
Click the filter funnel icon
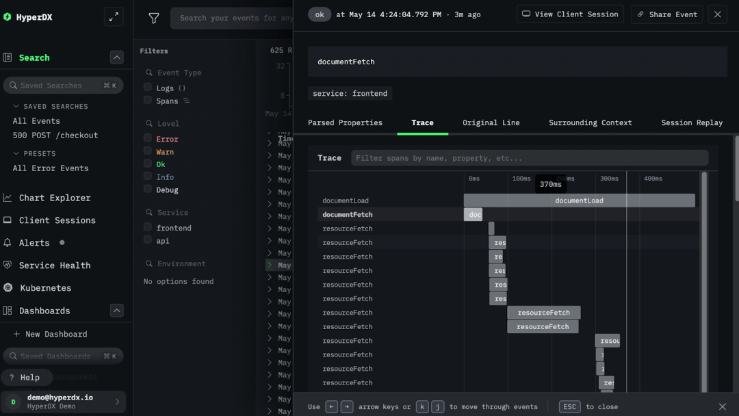(154, 18)
